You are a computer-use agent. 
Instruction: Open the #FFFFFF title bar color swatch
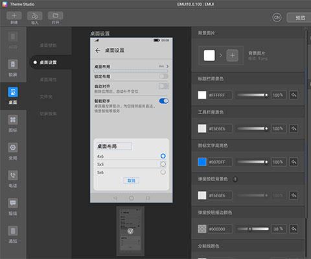202,95
